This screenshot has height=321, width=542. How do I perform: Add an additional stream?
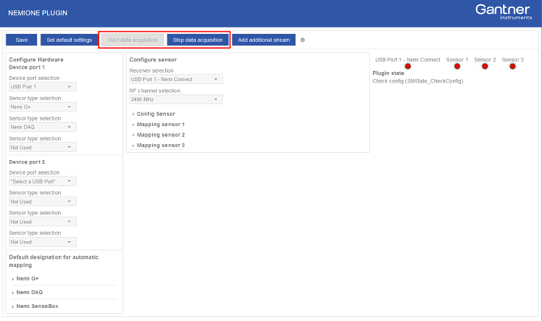coord(264,40)
